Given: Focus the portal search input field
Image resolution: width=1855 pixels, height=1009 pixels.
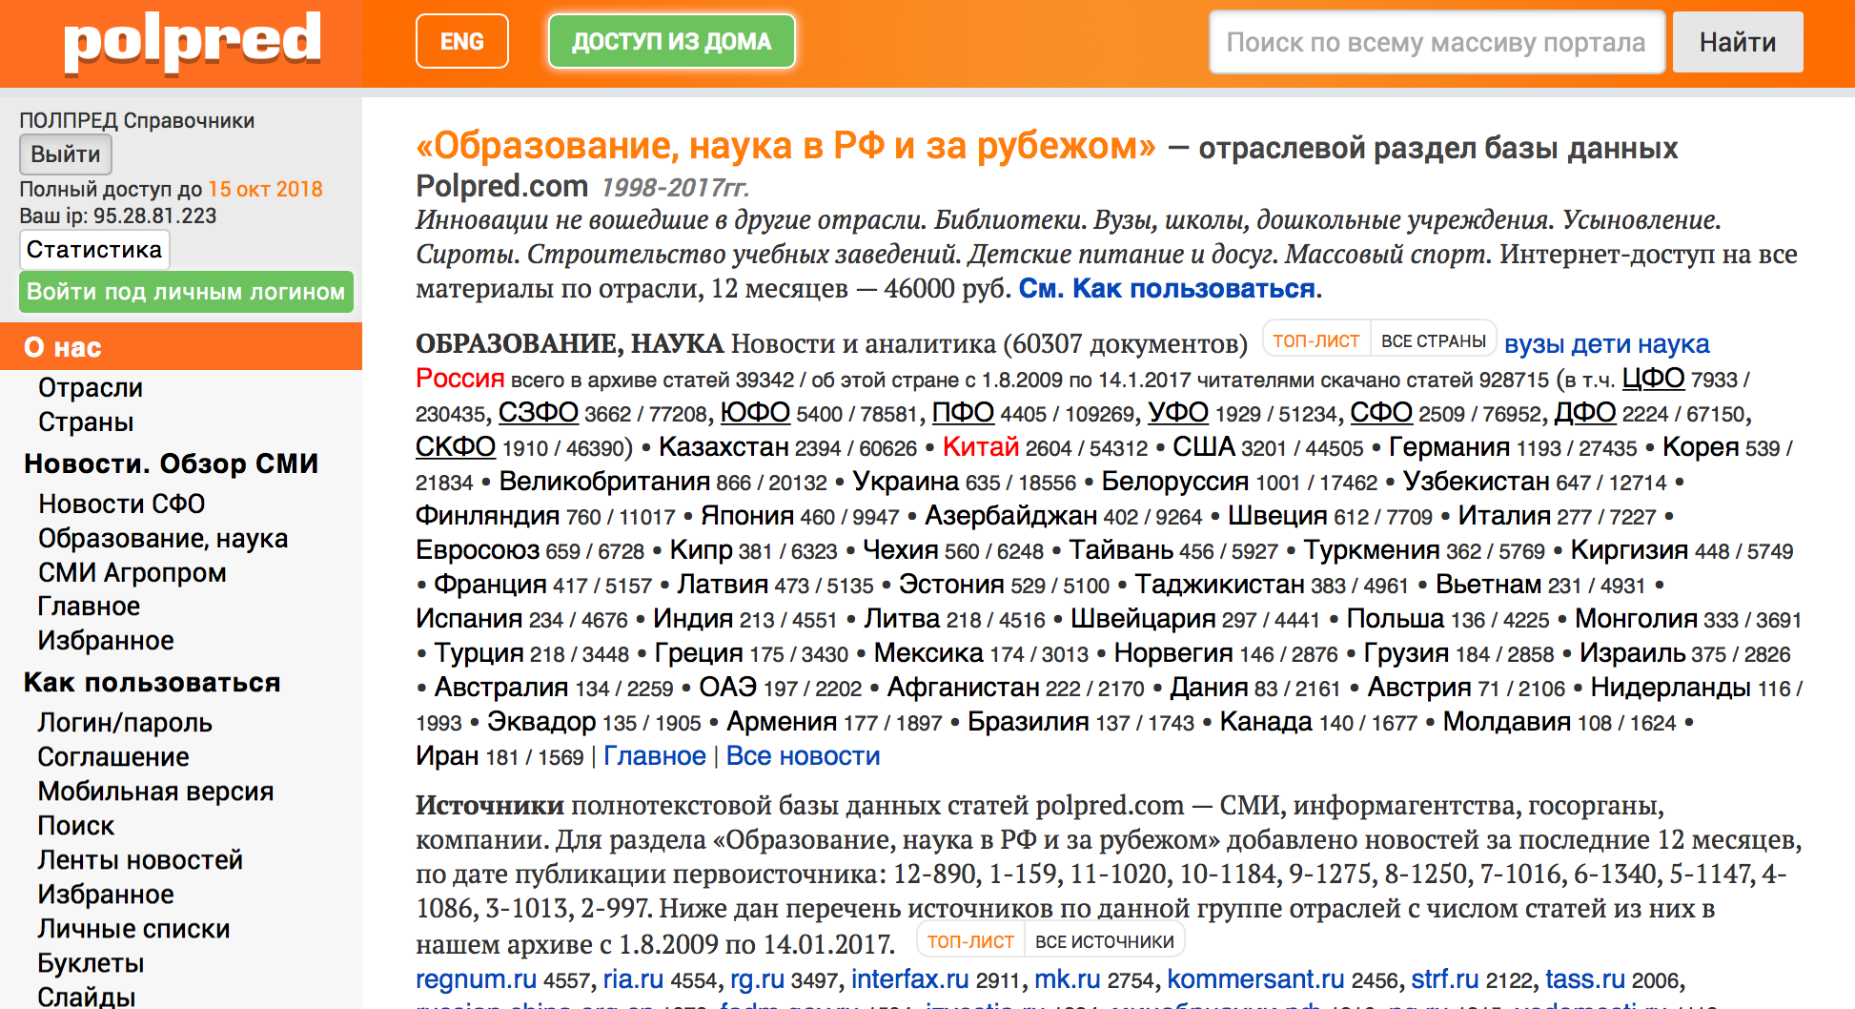Looking at the screenshot, I should [x=1436, y=43].
